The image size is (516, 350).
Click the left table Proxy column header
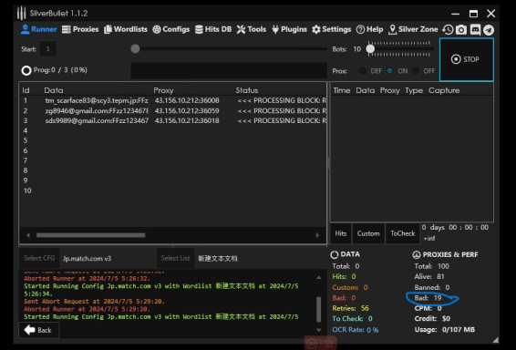[163, 90]
